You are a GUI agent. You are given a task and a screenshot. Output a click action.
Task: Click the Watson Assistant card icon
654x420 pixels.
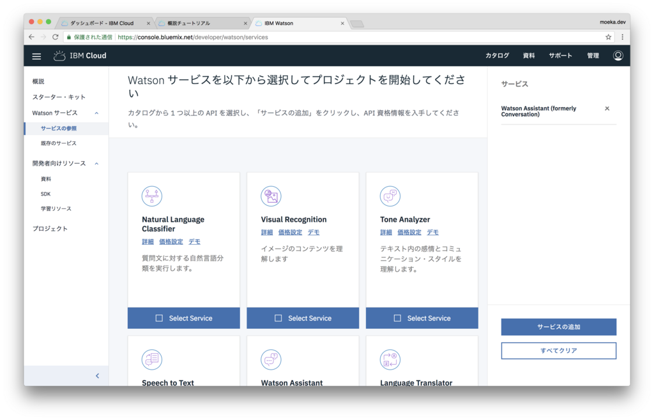coord(271,359)
